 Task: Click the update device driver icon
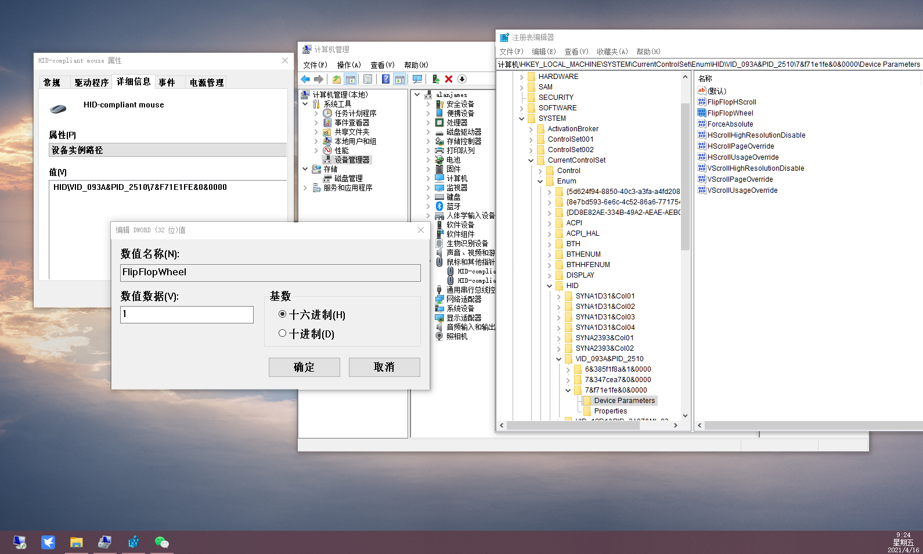[x=435, y=79]
